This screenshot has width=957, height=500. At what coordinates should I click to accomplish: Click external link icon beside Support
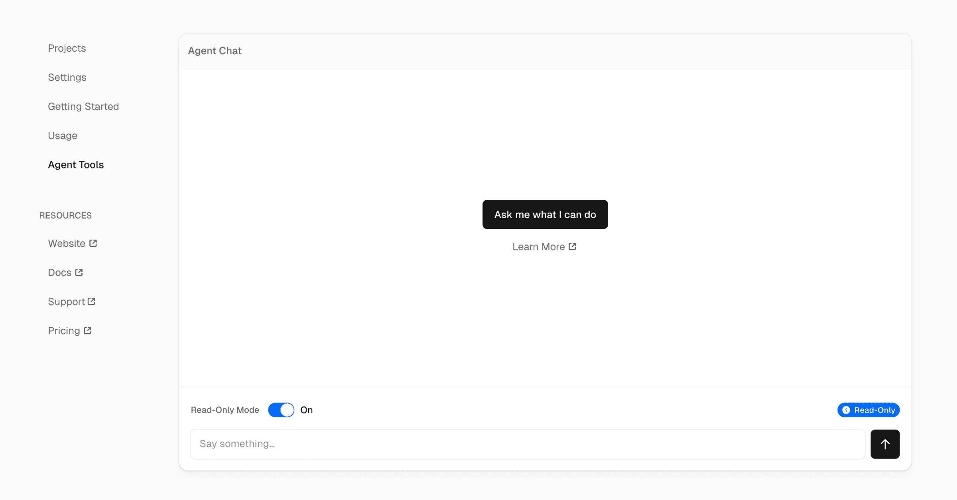point(91,301)
